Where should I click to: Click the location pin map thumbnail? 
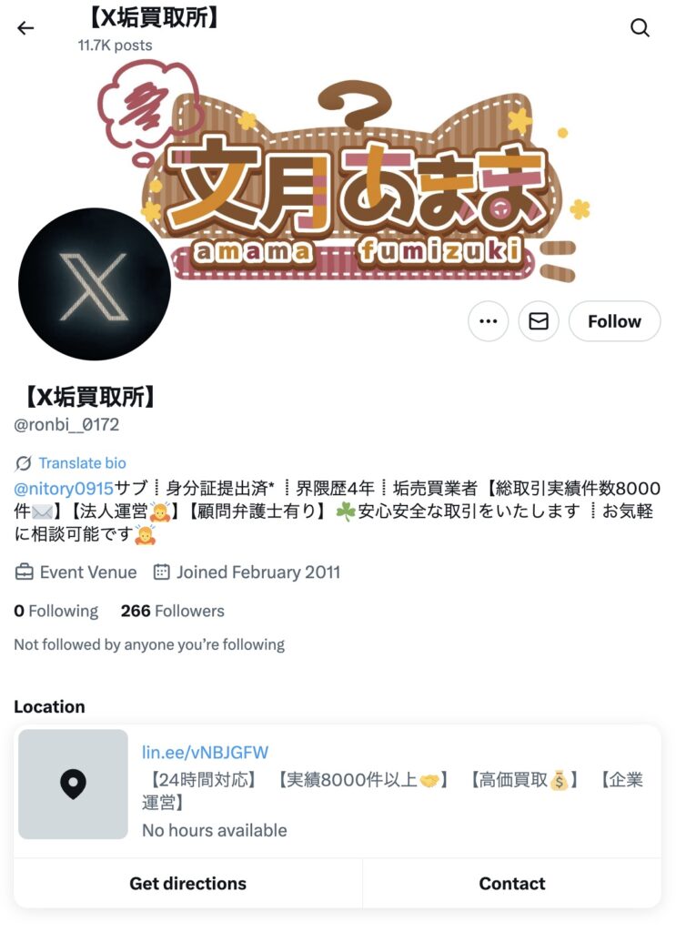point(73,784)
